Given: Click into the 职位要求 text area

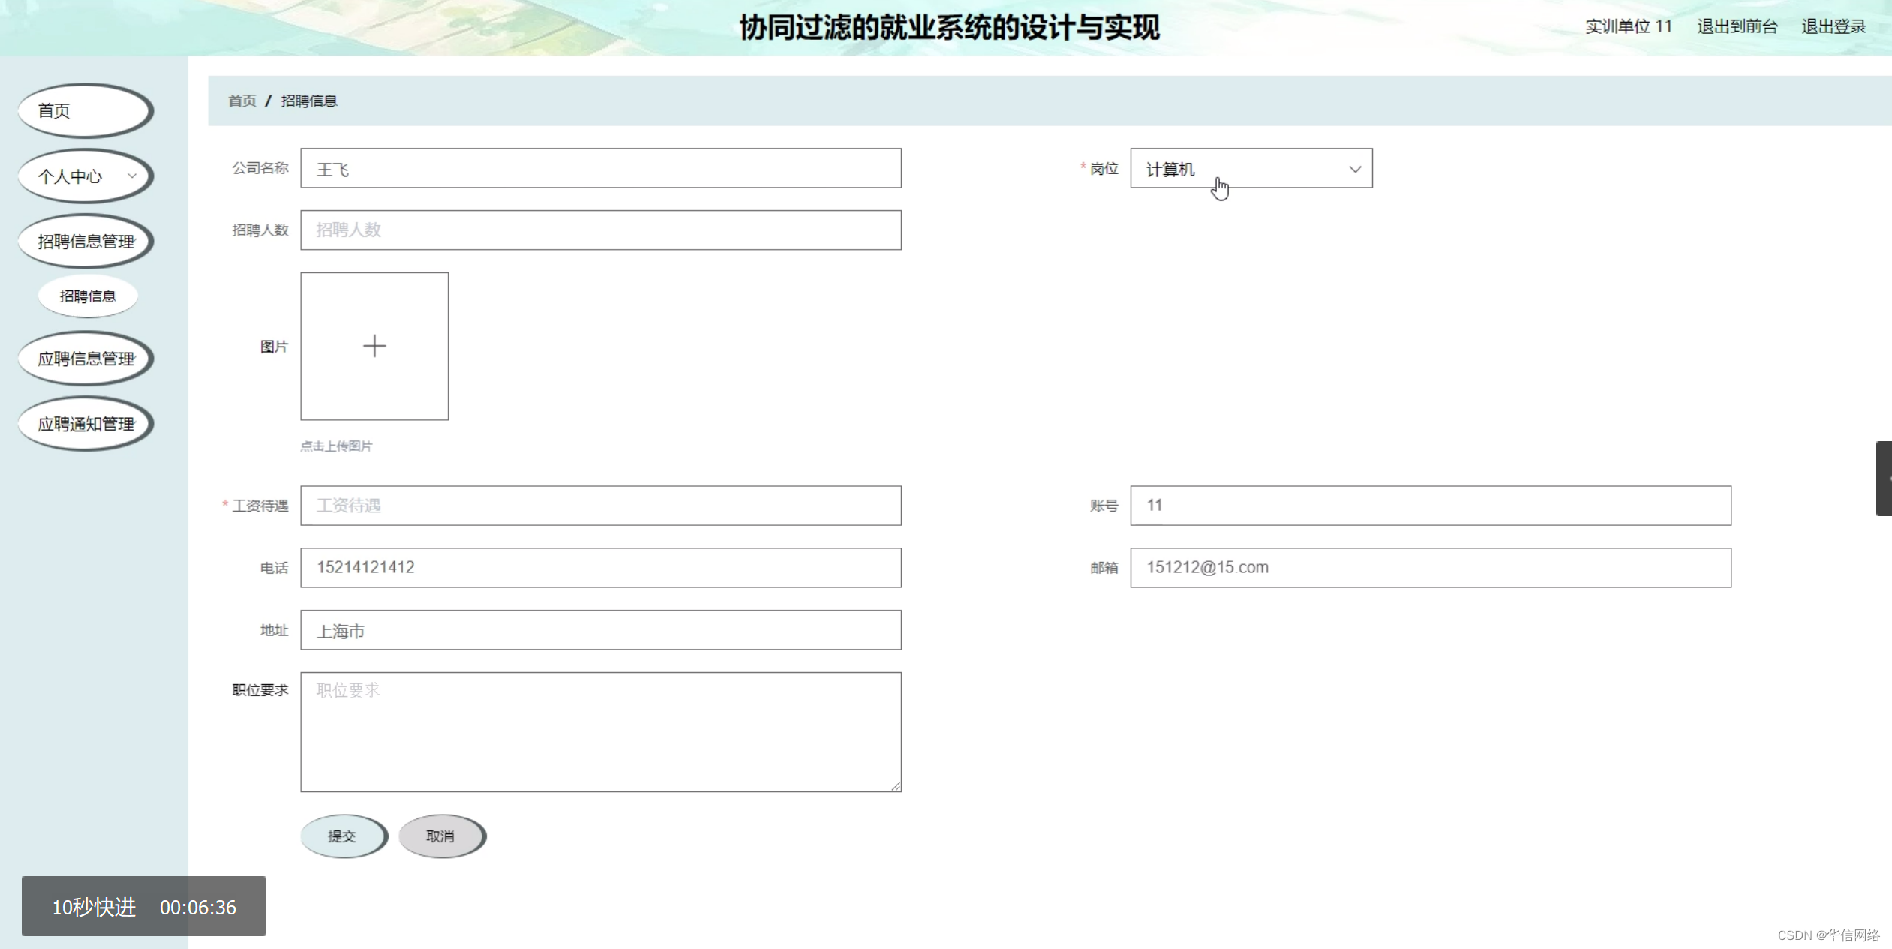Looking at the screenshot, I should [600, 731].
